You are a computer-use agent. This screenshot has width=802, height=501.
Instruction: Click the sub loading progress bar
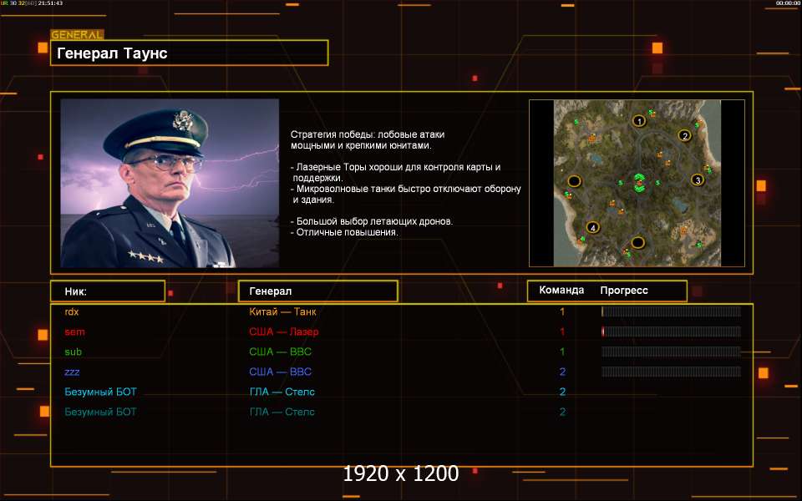pos(671,352)
